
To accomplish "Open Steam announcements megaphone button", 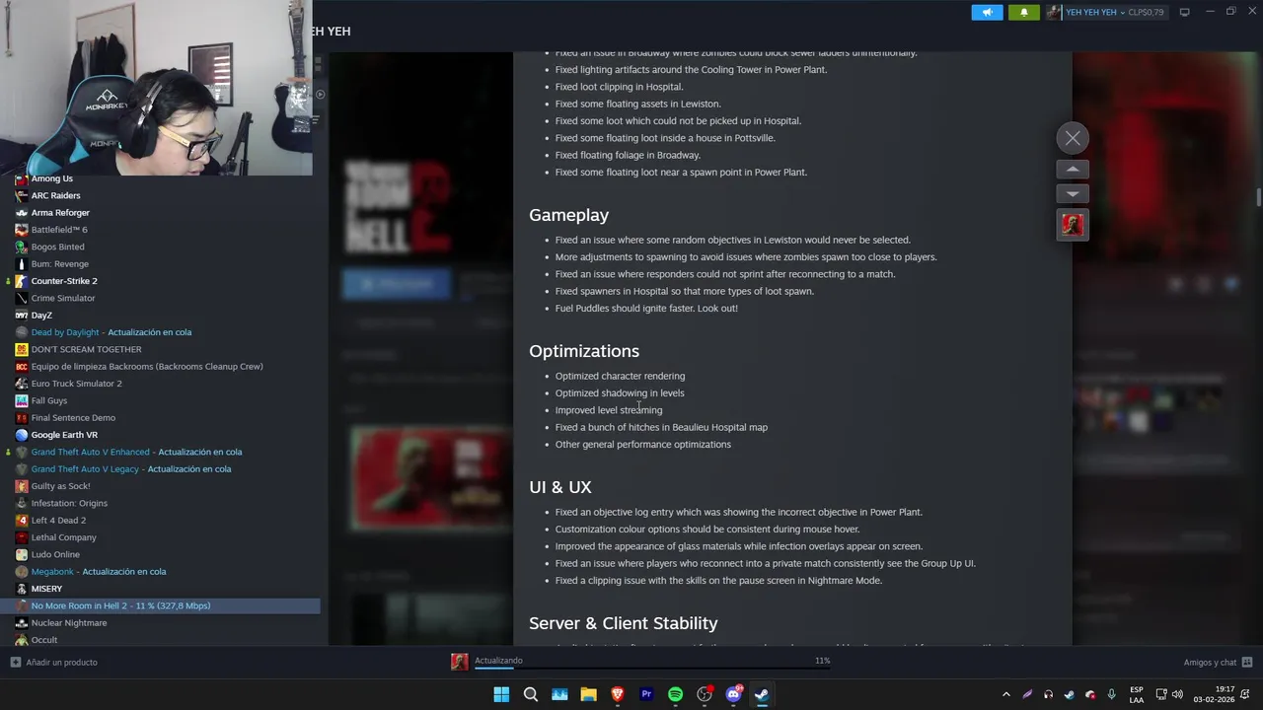I will click(987, 13).
